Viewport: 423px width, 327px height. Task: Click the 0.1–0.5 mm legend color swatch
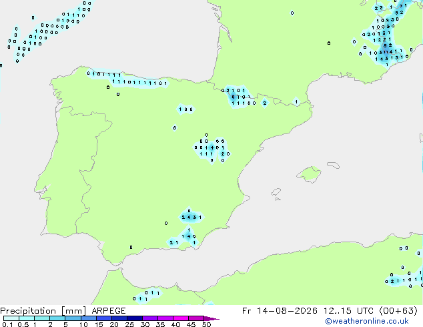tap(11, 318)
